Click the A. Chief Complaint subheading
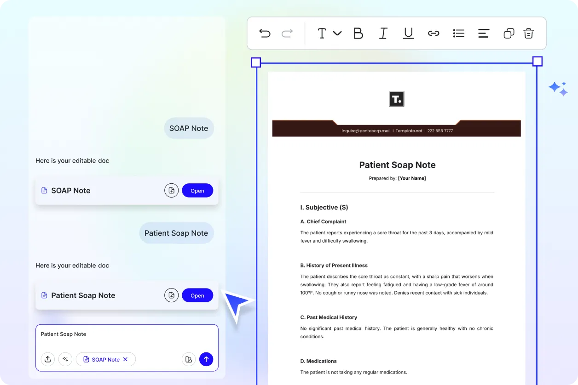This screenshot has width=578, height=385. [x=324, y=221]
